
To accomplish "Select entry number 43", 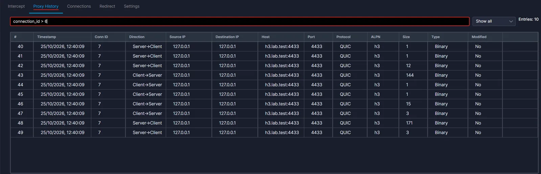I will [x=274, y=75].
